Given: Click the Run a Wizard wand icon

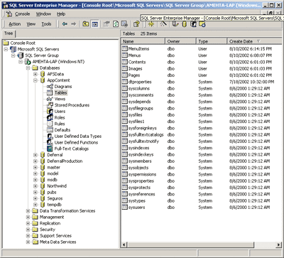Looking at the screenshot, I should point(163,24).
